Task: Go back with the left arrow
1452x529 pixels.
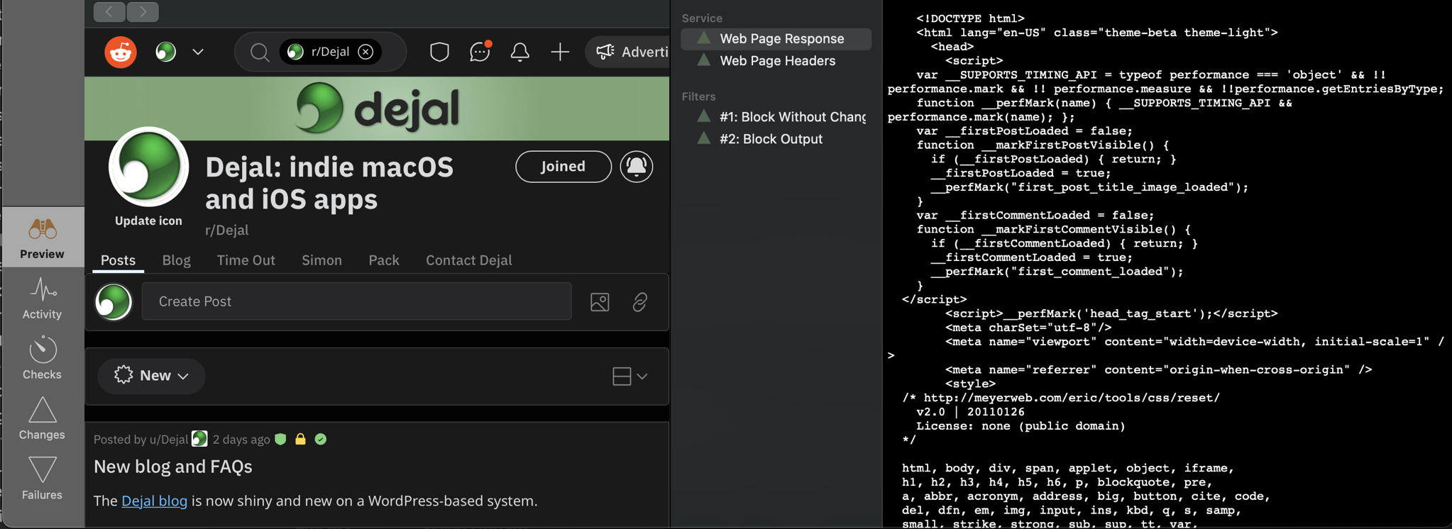Action: click(x=109, y=11)
